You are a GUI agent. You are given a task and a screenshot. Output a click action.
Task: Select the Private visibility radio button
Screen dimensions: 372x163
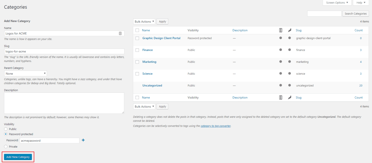click(5, 147)
